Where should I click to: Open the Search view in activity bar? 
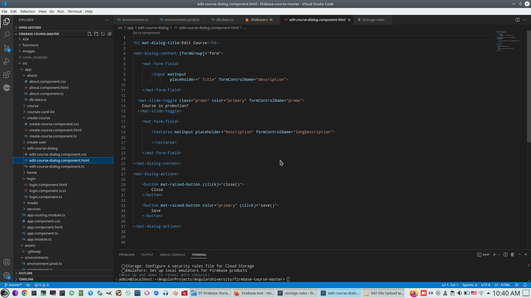point(7,35)
